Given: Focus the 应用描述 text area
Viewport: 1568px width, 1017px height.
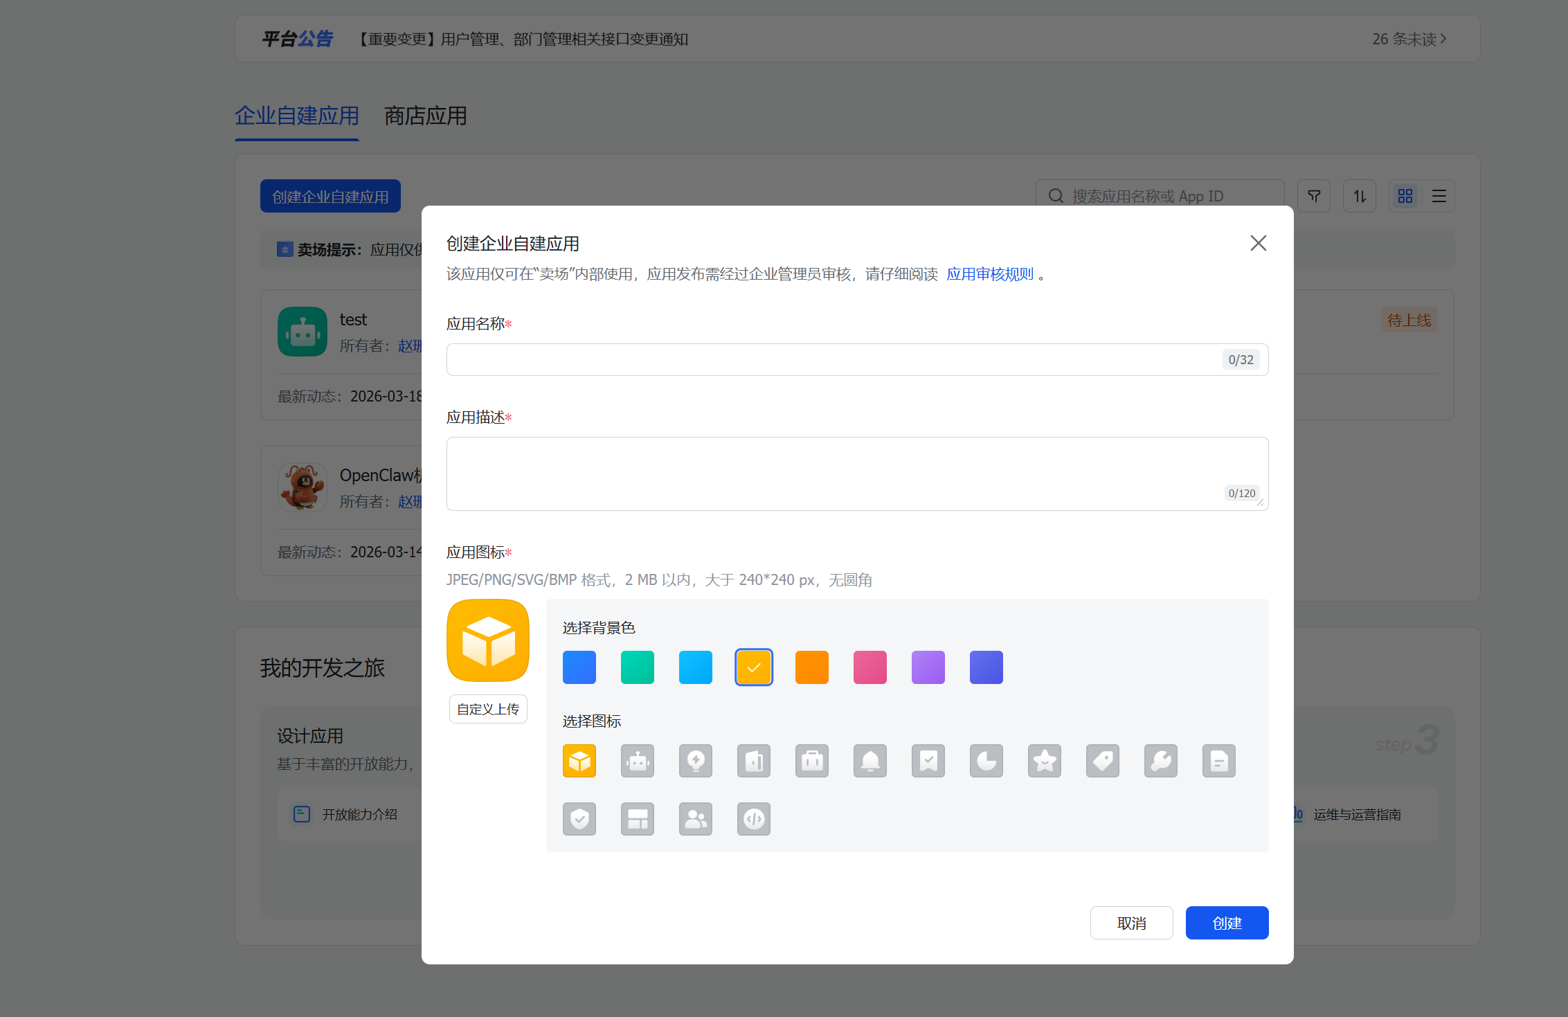Looking at the screenshot, I should pyautogui.click(x=831, y=474).
